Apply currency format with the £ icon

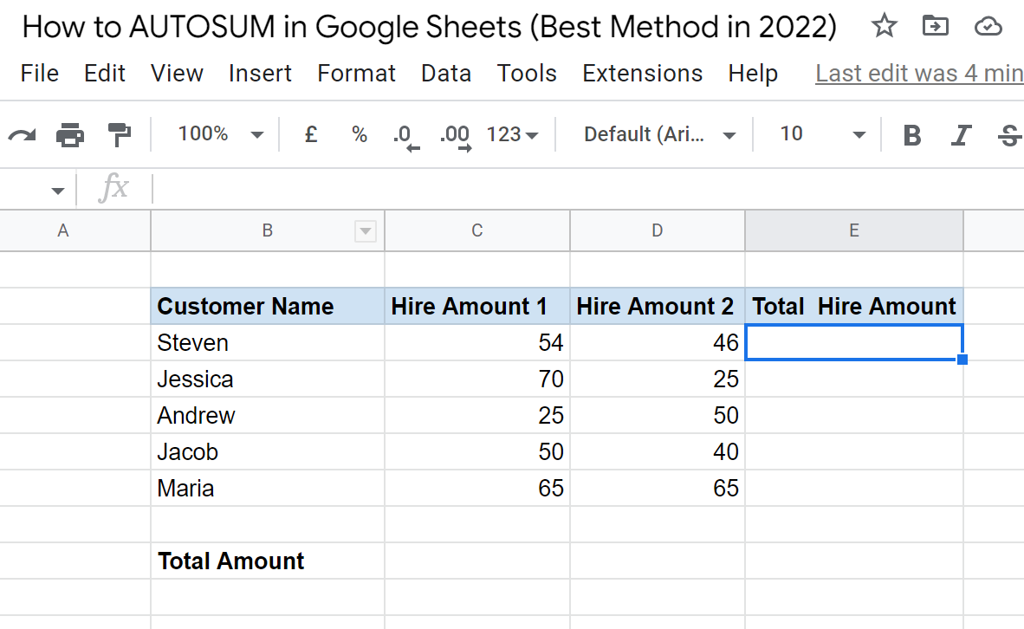tap(310, 133)
